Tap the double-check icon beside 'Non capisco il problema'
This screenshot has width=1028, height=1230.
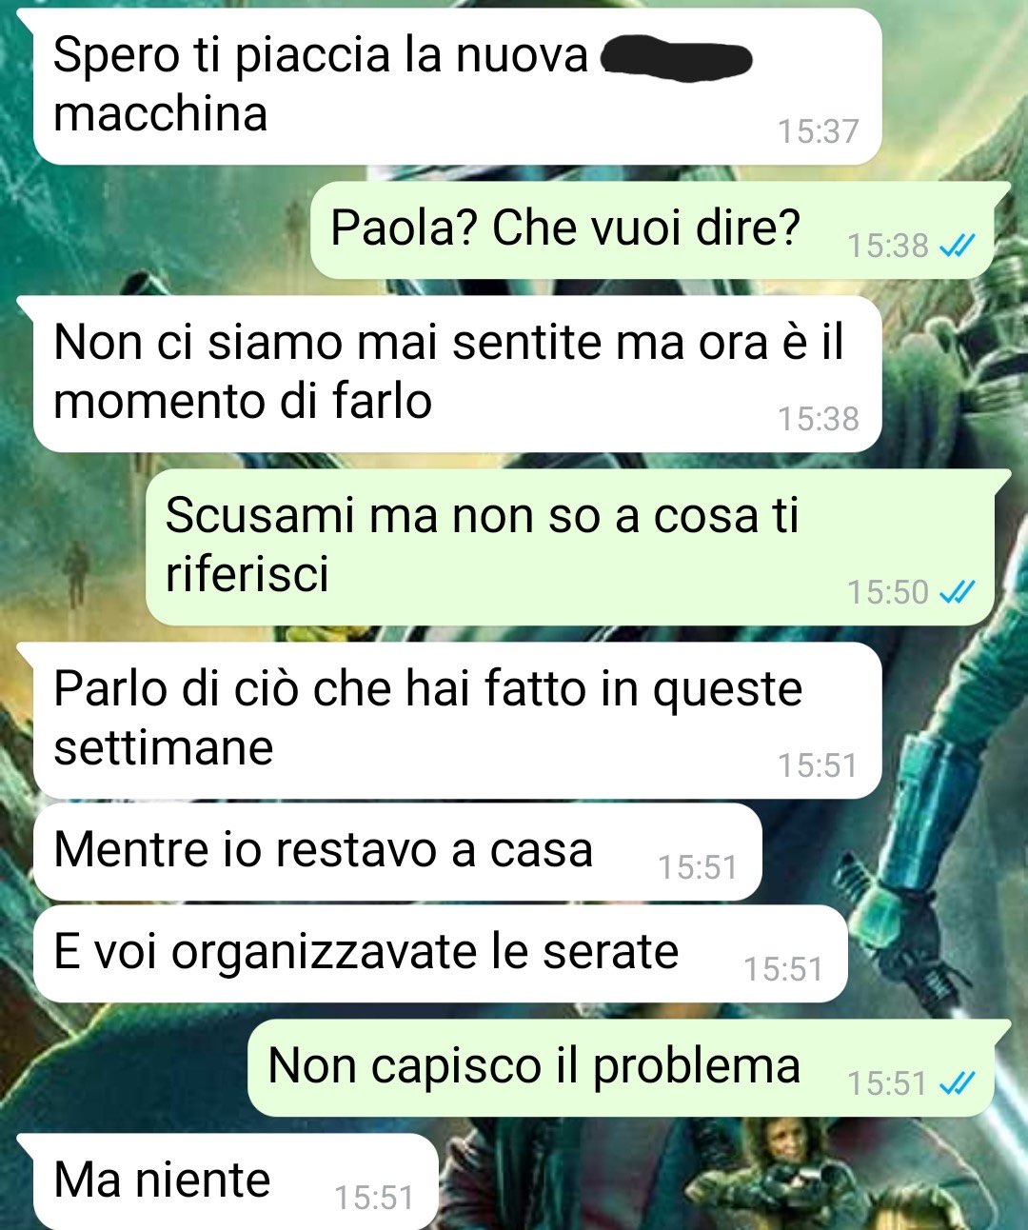957,1083
